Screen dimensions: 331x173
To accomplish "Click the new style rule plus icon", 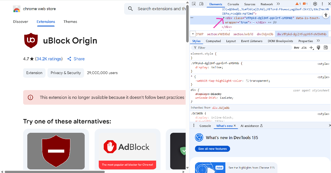I will [x=311, y=48].
